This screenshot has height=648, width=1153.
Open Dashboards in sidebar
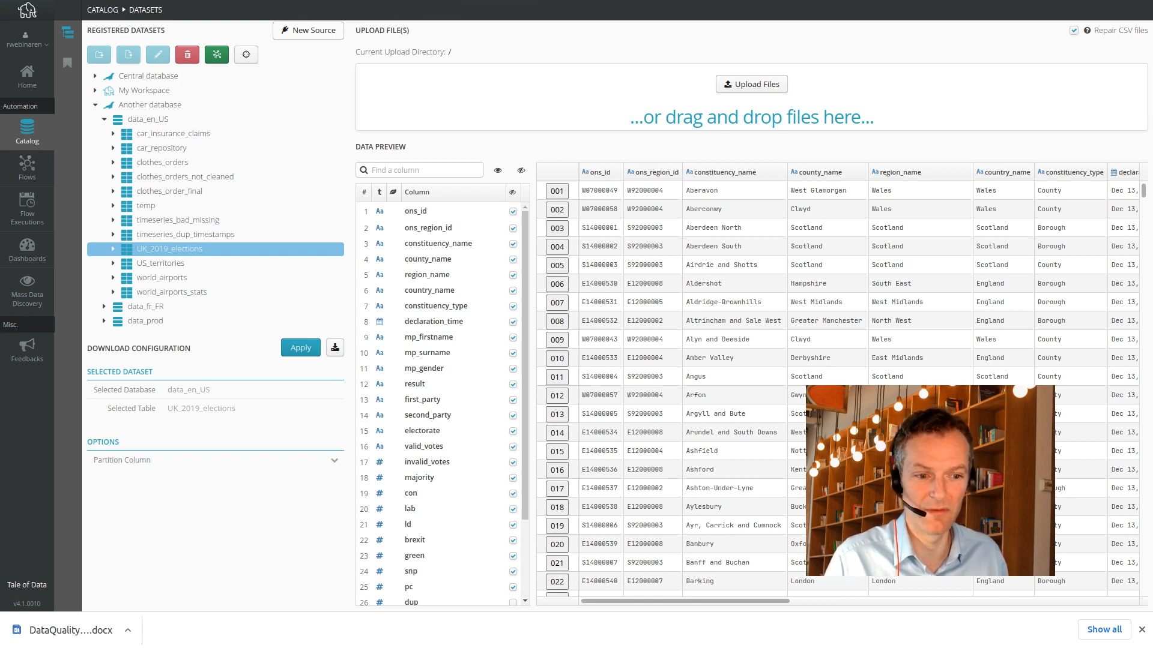pyautogui.click(x=27, y=250)
